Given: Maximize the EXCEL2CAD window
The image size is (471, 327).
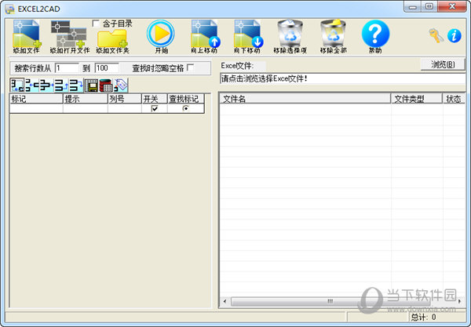Looking at the screenshot, I should [x=429, y=6].
